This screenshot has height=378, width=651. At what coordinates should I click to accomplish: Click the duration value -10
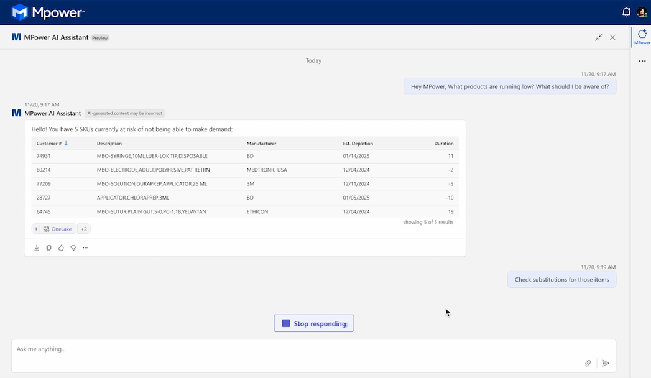point(450,198)
